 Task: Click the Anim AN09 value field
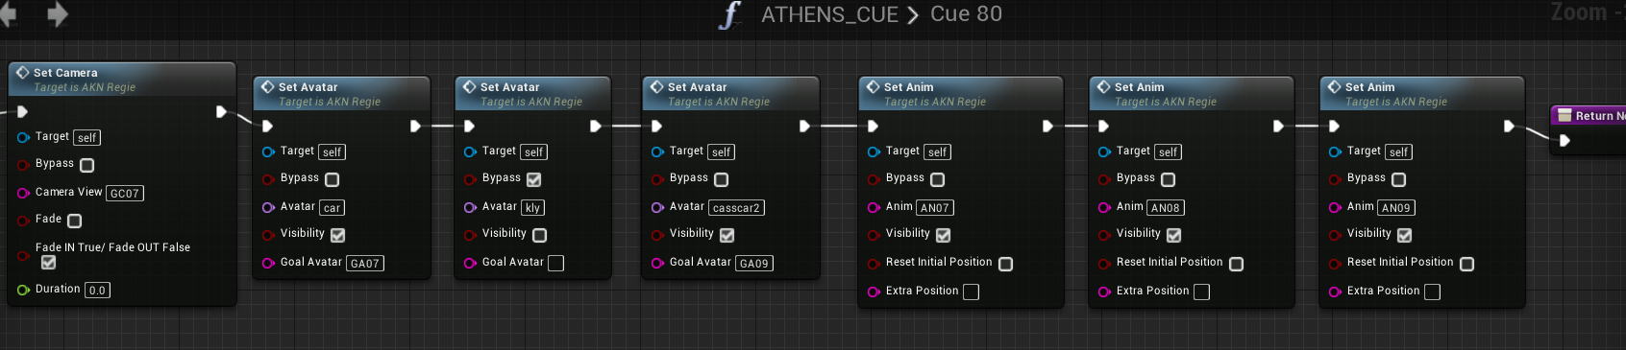[1396, 207]
